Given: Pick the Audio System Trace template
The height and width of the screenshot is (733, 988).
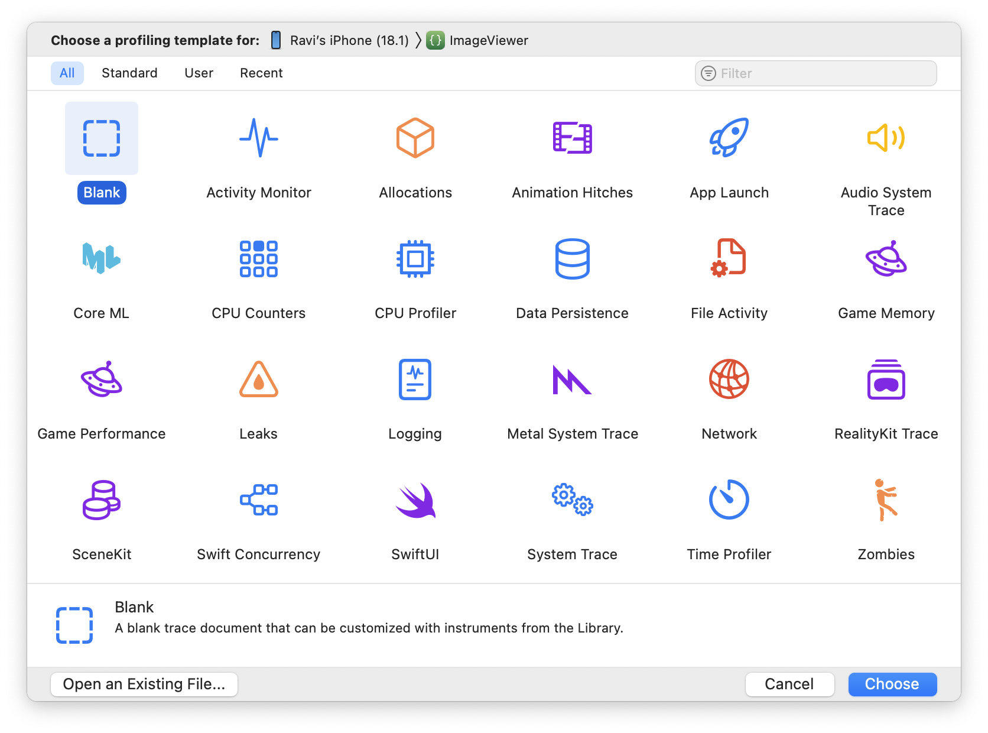Looking at the screenshot, I should coord(886,155).
